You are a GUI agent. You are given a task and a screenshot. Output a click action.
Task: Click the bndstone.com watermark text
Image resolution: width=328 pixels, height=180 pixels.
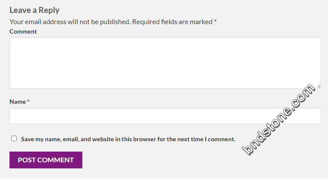click(x=278, y=120)
